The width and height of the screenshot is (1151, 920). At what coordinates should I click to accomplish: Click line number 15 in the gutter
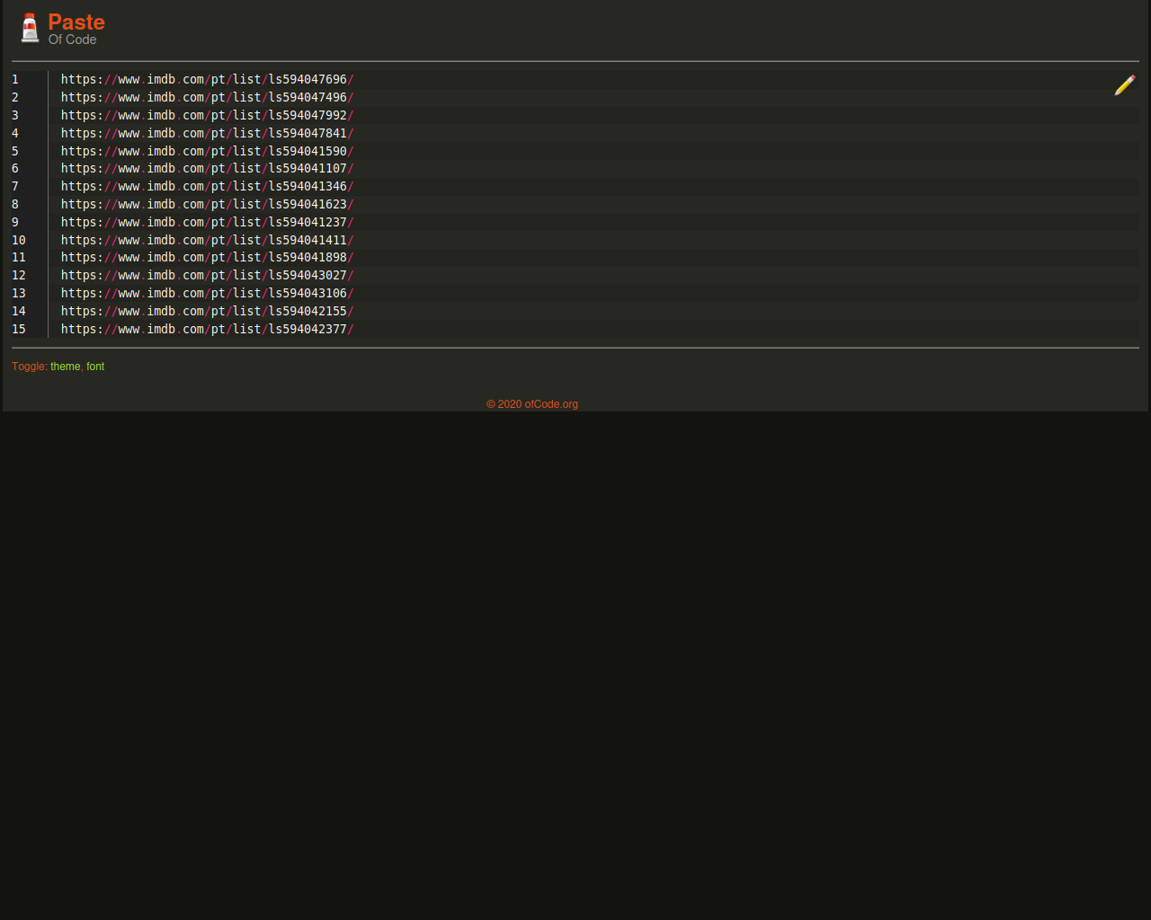pyautogui.click(x=19, y=330)
